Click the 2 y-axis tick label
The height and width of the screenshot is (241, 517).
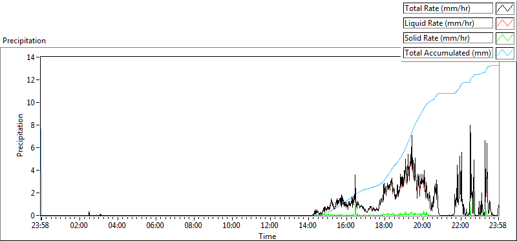tap(34, 193)
